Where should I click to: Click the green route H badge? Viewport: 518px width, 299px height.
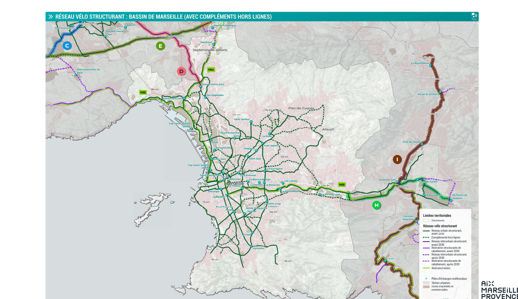tap(377, 205)
